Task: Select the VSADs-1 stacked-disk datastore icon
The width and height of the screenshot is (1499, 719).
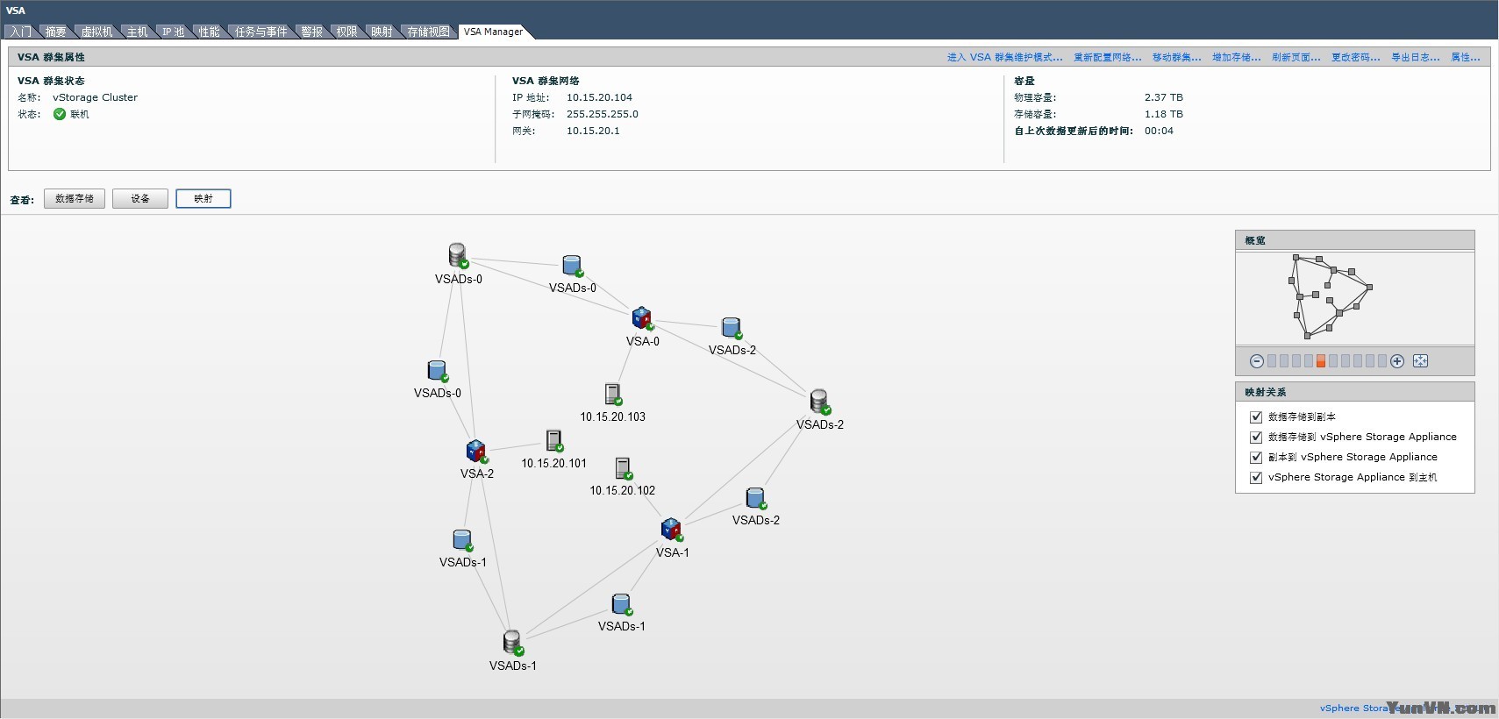Action: [x=513, y=643]
